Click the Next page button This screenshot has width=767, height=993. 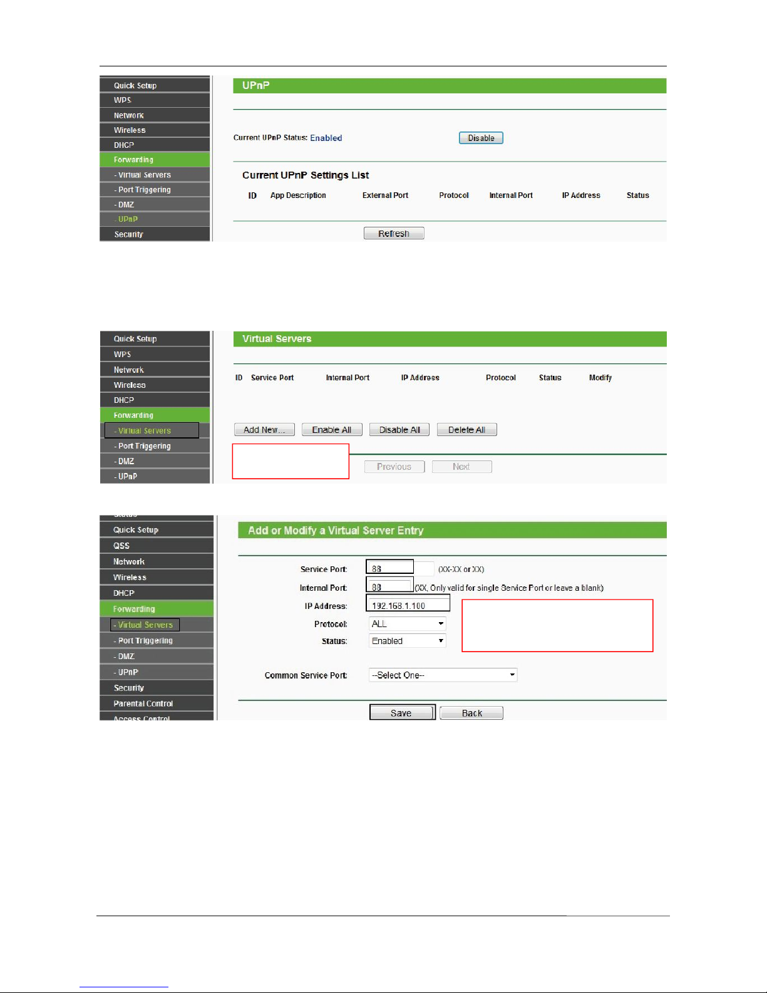[x=461, y=467]
